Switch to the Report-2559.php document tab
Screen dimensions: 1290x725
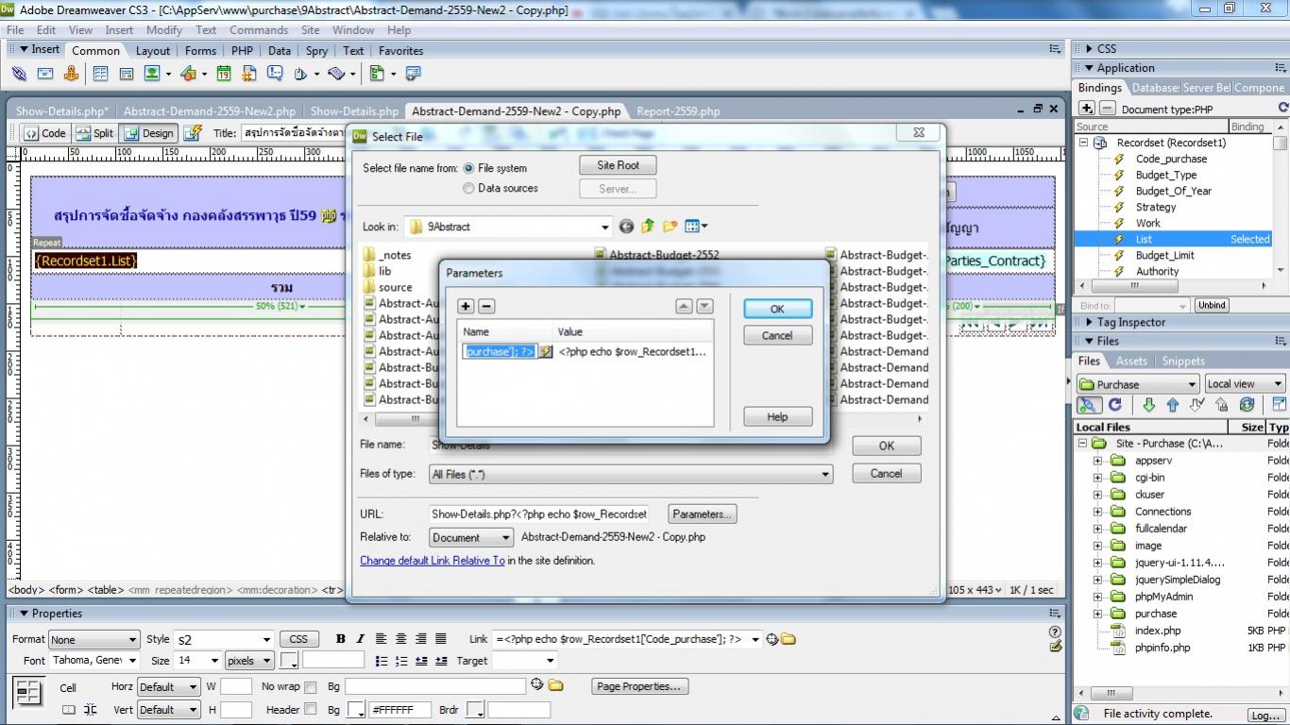click(677, 110)
